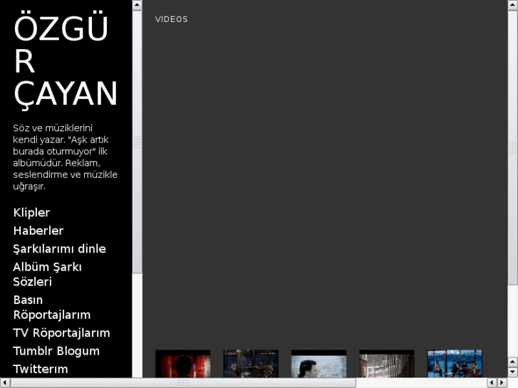This screenshot has height=388, width=518.
Task: Open the Klipler link in sidebar
Action: point(32,212)
